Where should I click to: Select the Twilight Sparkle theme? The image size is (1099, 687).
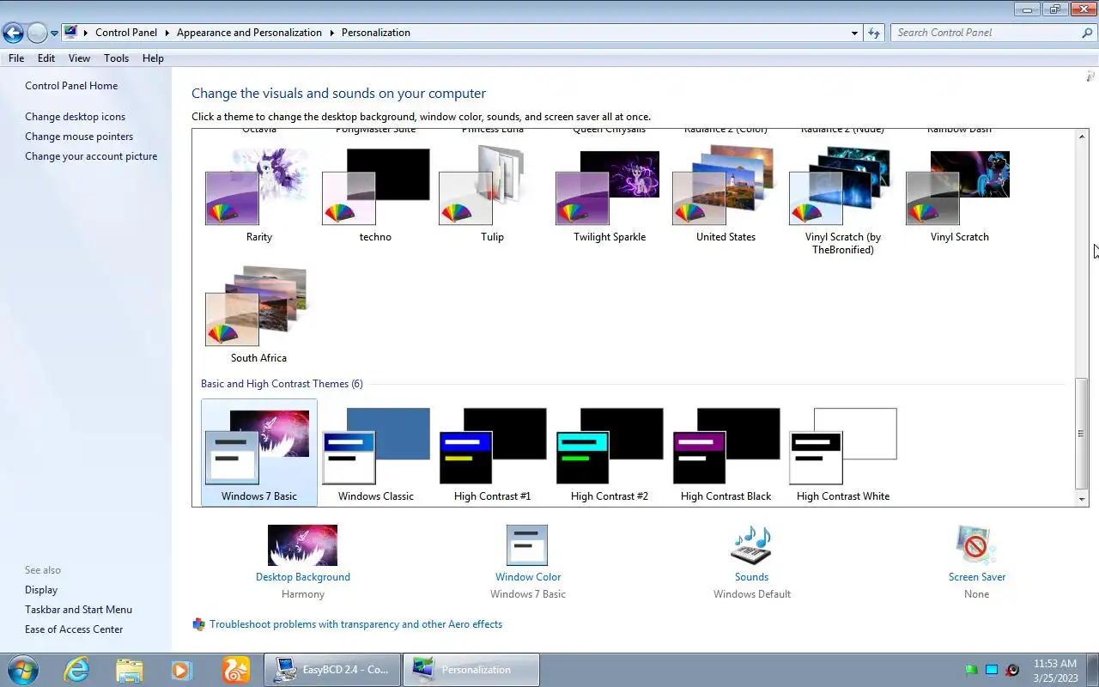click(609, 195)
